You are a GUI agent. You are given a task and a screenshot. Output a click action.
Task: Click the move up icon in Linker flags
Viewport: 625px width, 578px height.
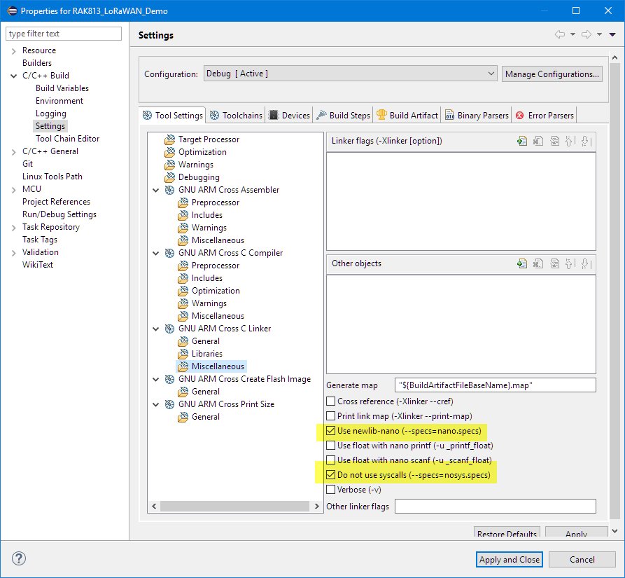tap(569, 141)
